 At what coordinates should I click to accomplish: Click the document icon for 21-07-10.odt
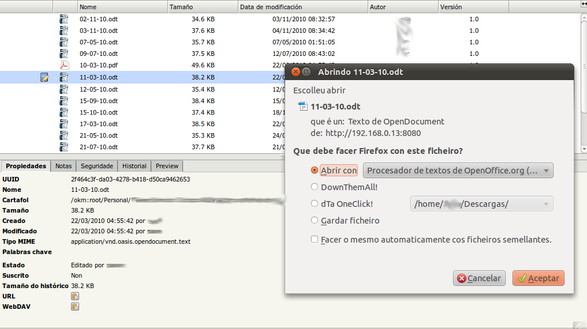64,147
